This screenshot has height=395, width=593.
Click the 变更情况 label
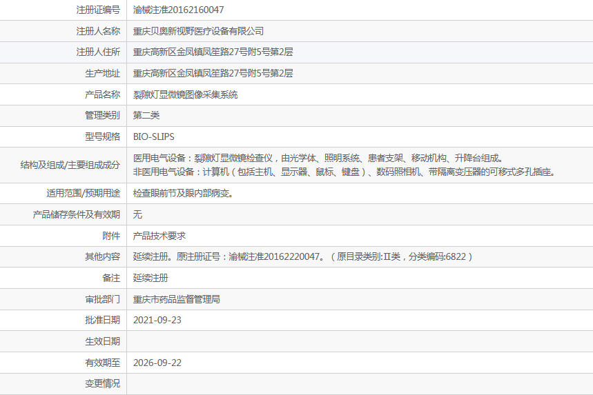click(x=102, y=384)
